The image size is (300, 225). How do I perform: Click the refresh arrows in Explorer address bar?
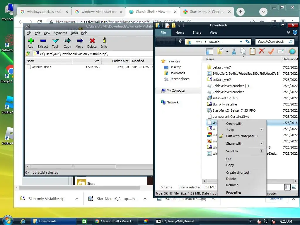click(x=248, y=42)
